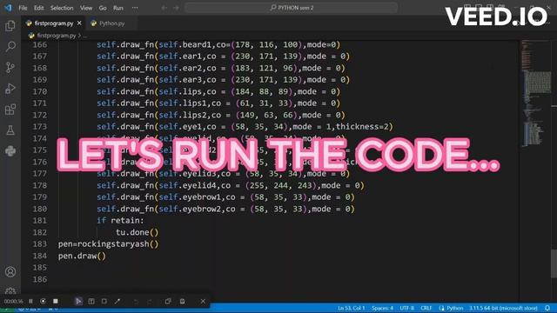557x313 pixels.
Task: Select the cursor pointer tool in recorder toolbar
Action: point(78,302)
